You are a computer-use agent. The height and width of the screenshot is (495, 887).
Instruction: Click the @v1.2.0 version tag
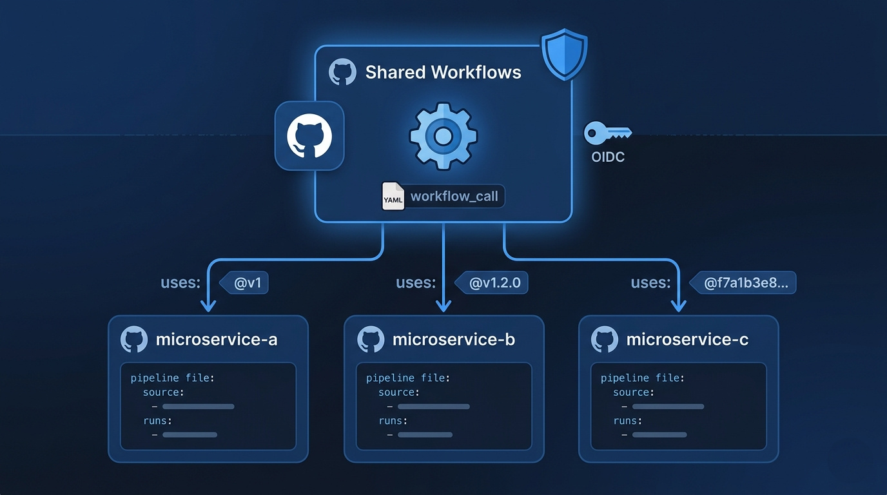[x=492, y=283]
